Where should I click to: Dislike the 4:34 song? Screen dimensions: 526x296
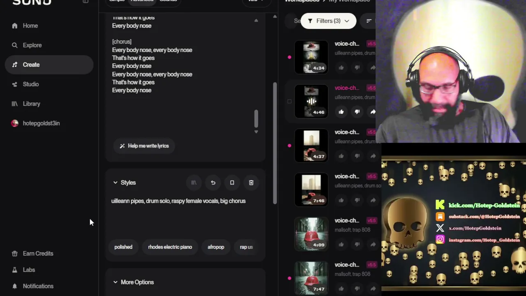coord(357,67)
